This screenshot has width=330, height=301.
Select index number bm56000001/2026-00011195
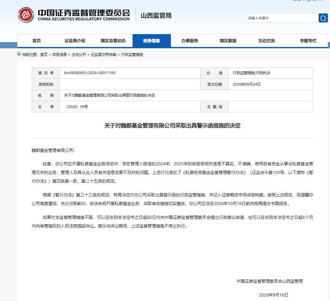click(90, 73)
